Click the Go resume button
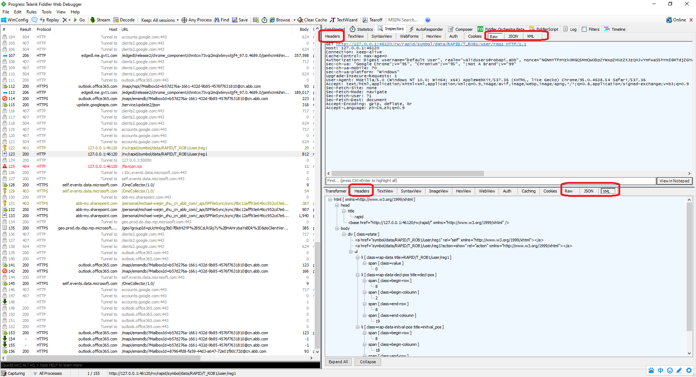 point(79,20)
